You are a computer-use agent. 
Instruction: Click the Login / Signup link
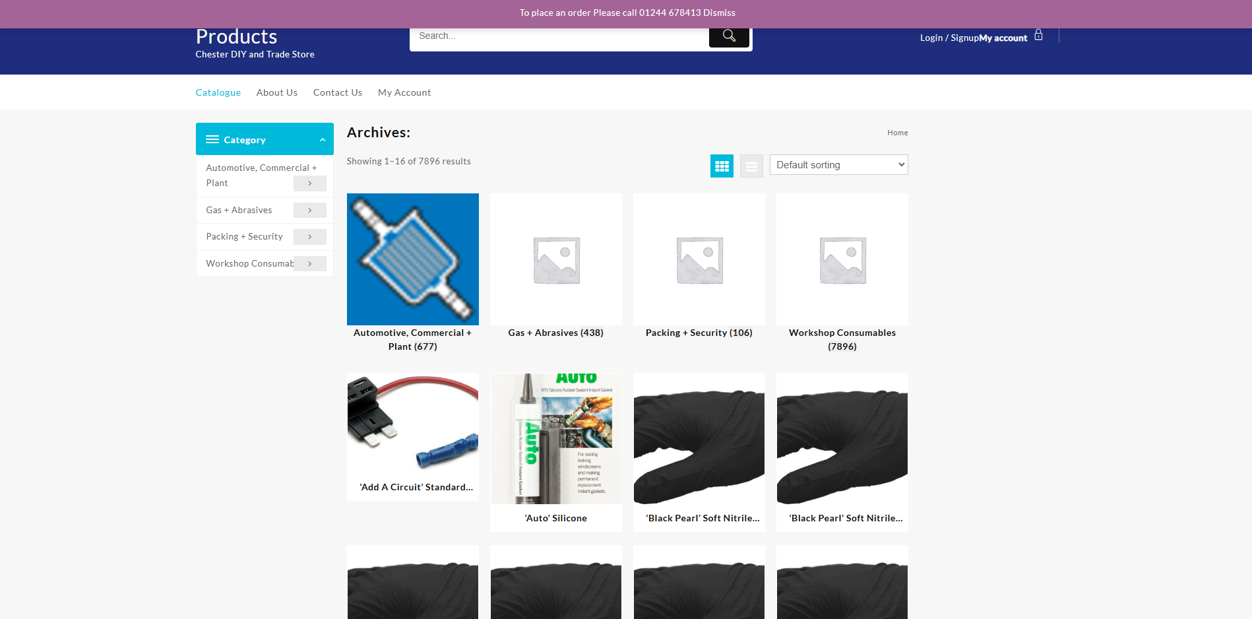(x=949, y=38)
